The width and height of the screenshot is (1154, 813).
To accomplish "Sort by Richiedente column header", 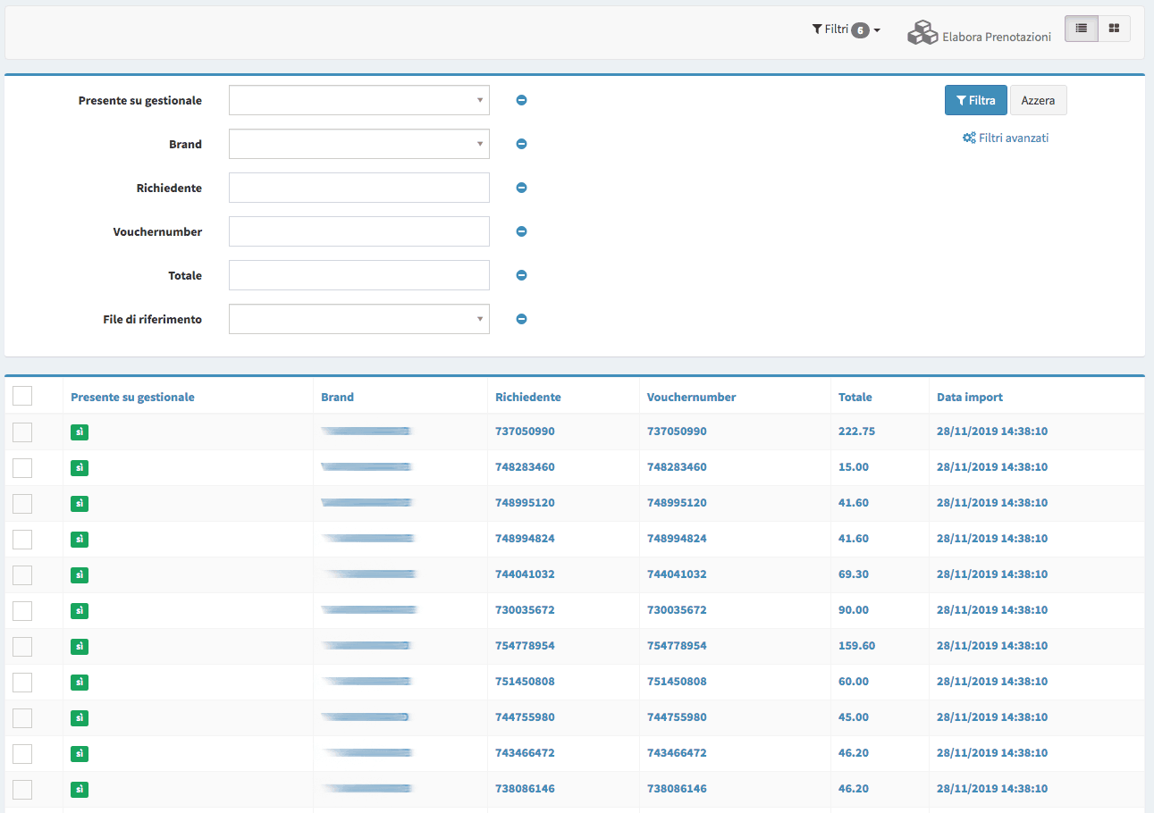I will (x=528, y=397).
